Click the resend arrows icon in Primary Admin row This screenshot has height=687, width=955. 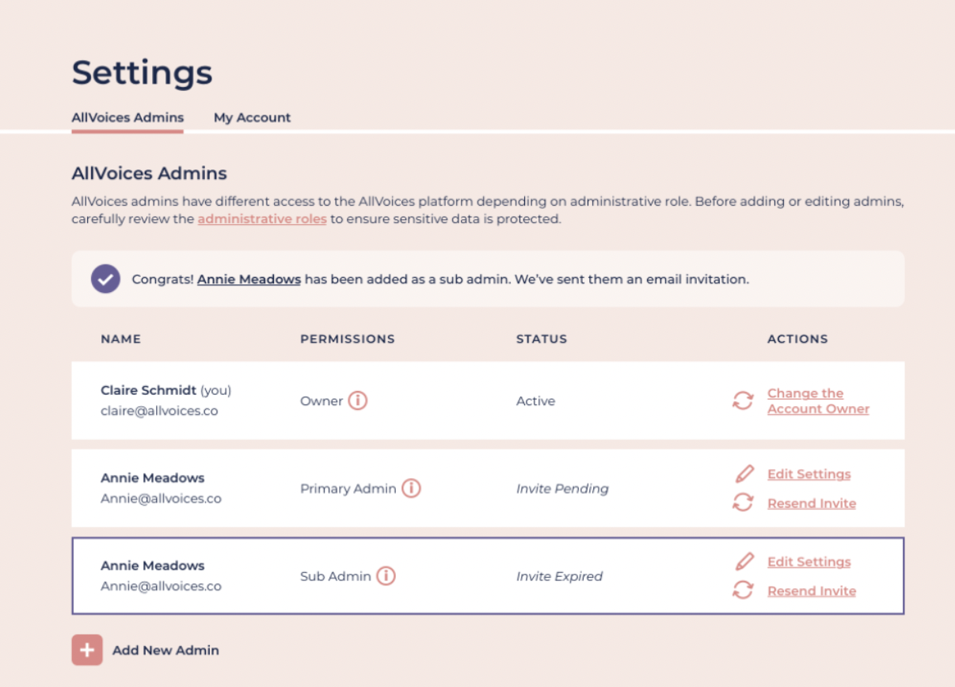(743, 503)
